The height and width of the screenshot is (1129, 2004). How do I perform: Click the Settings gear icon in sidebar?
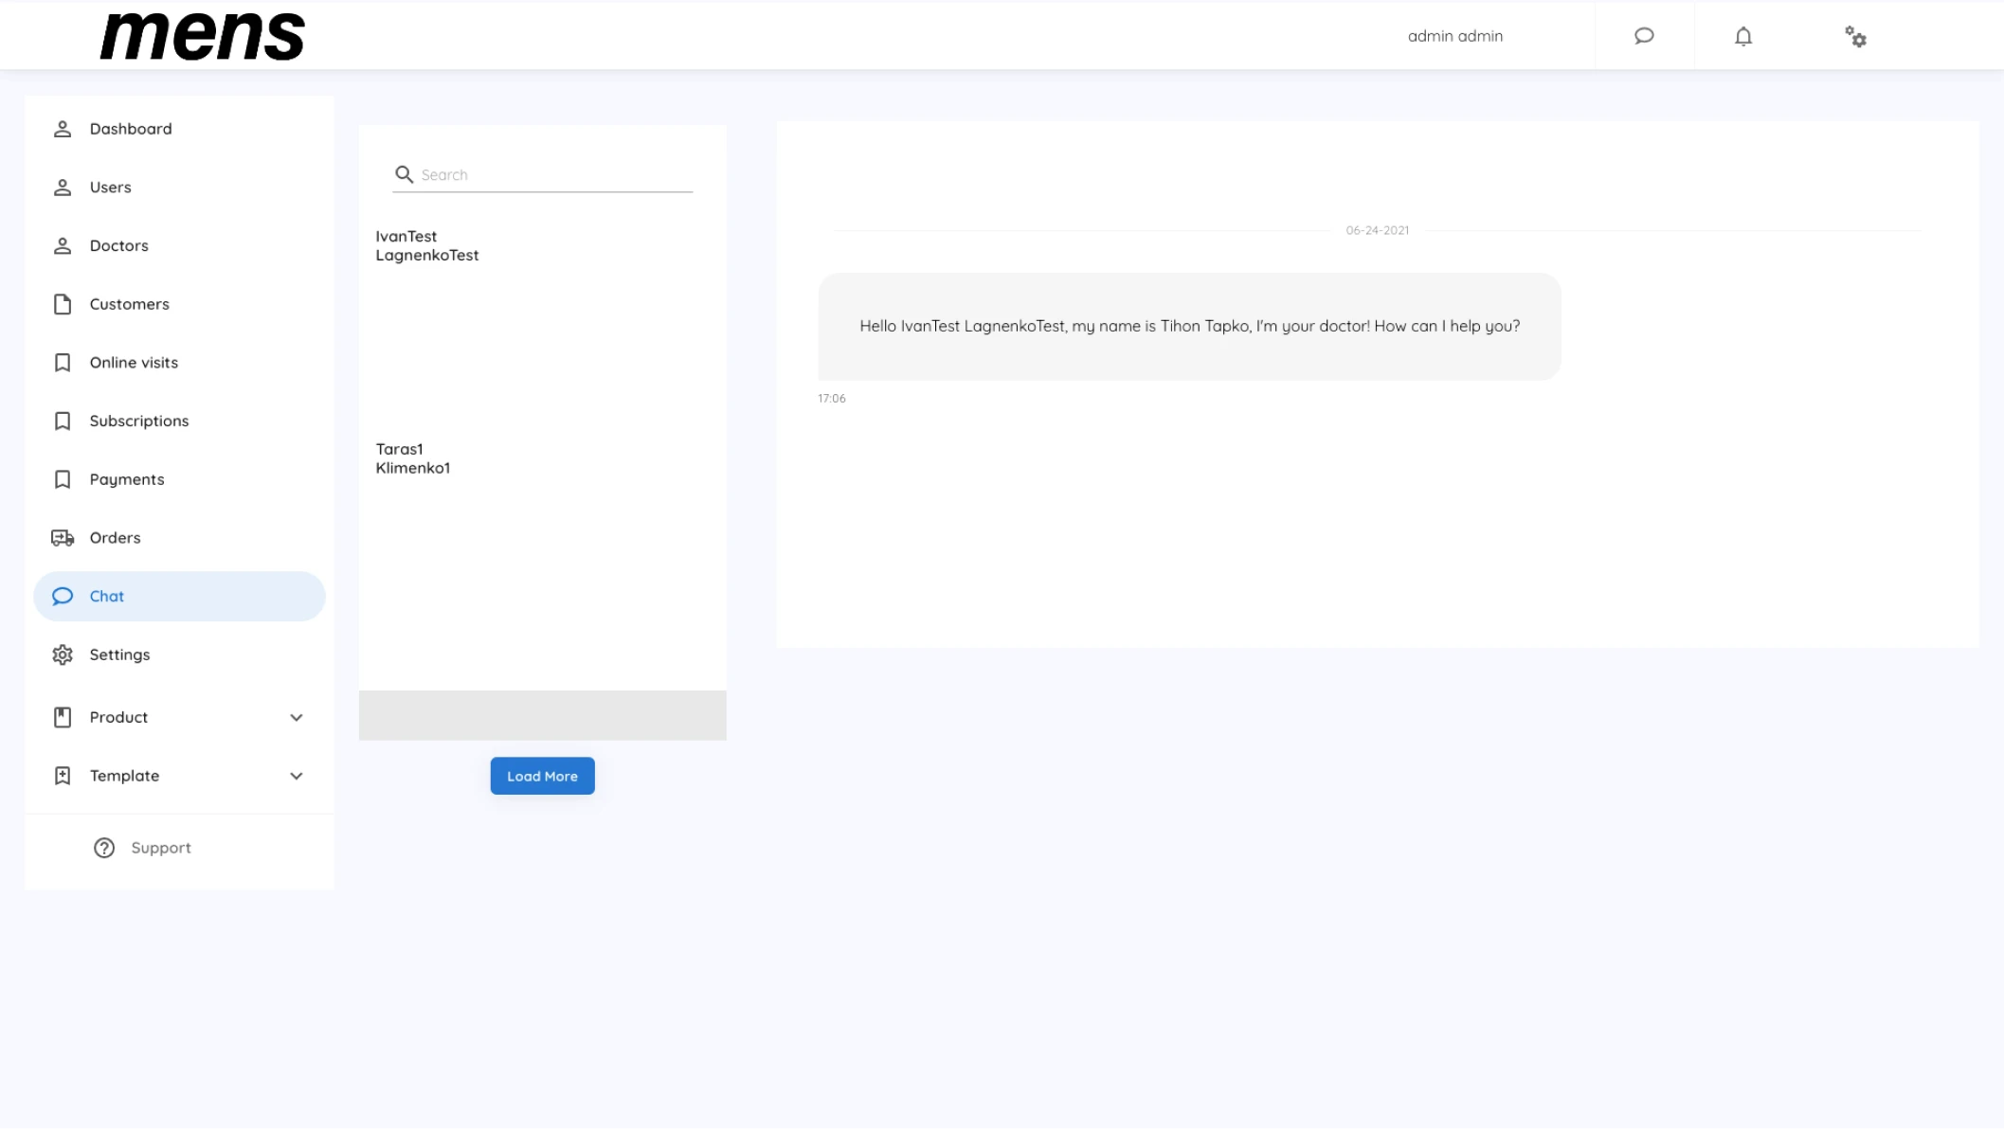tap(63, 655)
